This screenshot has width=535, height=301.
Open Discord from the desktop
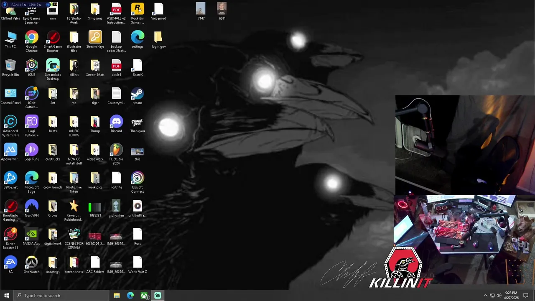point(116,124)
